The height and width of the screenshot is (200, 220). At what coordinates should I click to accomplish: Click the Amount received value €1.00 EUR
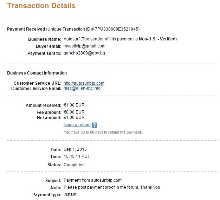[74, 105]
